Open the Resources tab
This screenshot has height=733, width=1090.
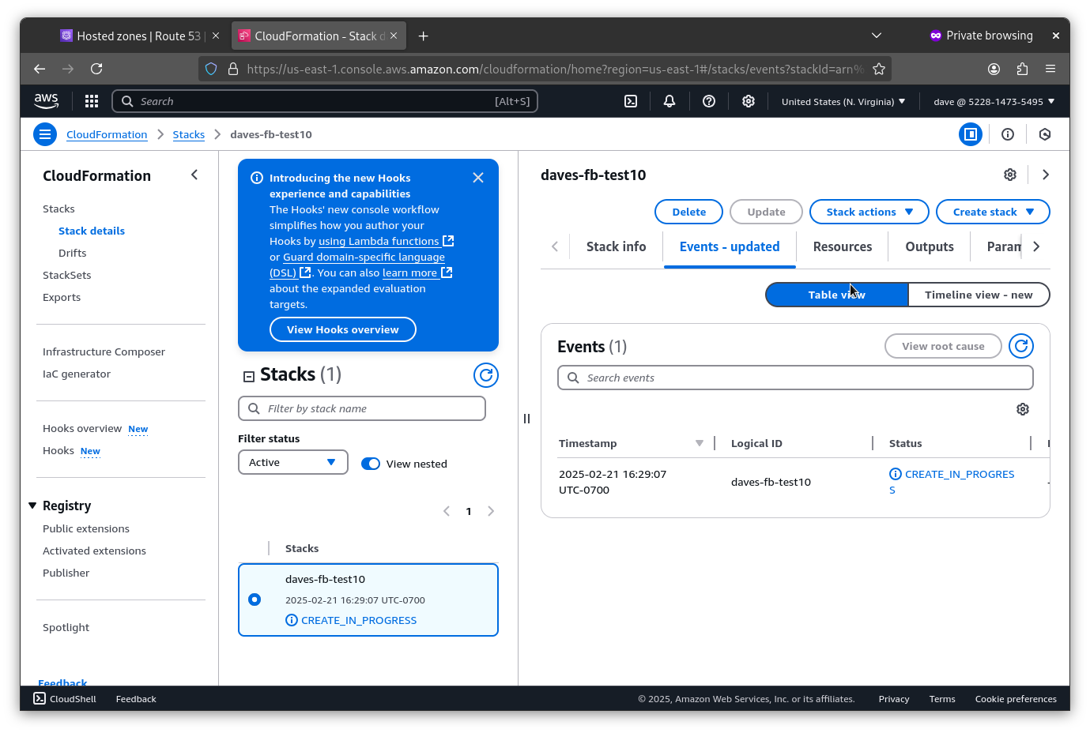843,246
